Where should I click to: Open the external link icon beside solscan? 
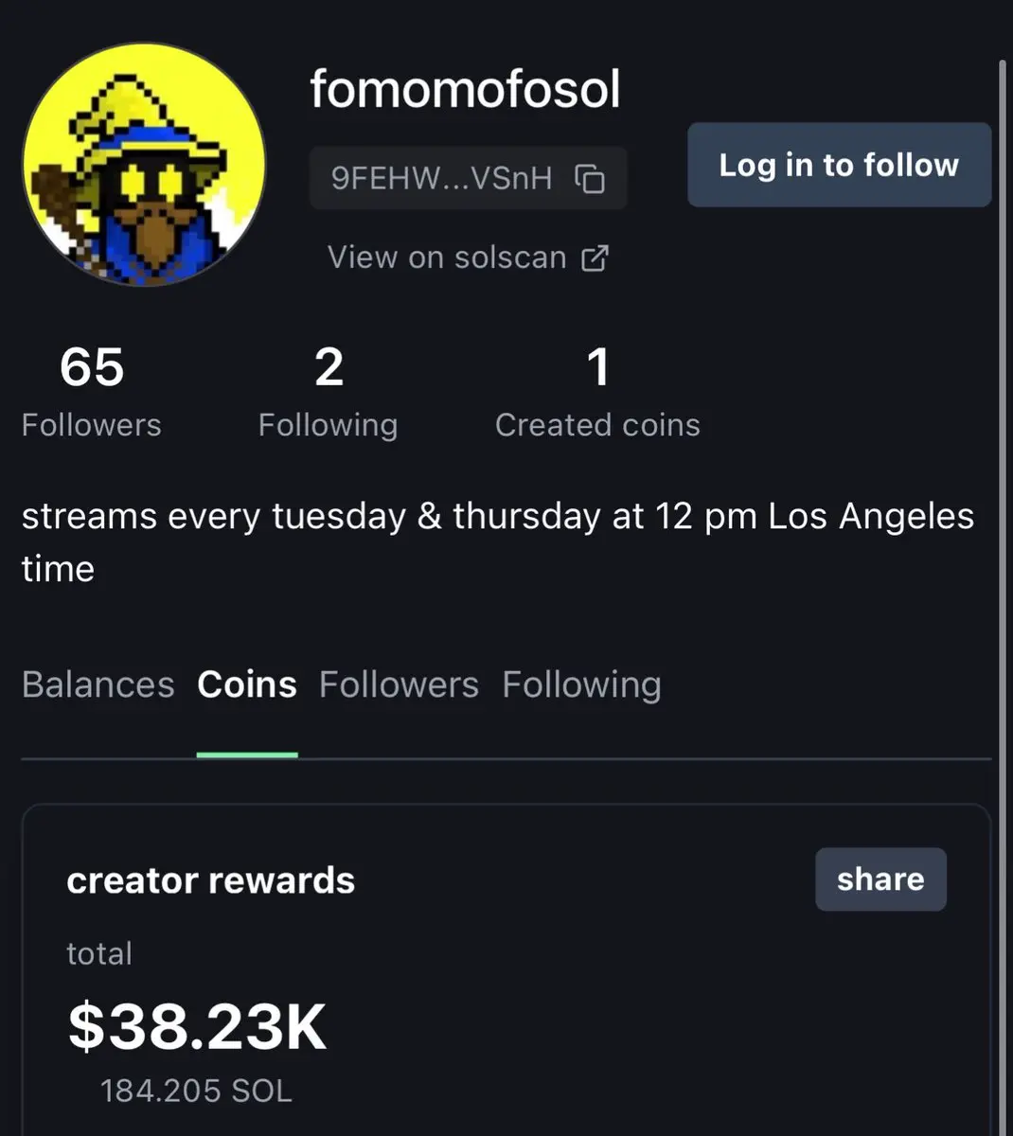[595, 257]
